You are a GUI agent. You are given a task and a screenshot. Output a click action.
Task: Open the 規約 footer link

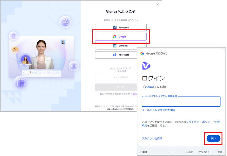pos(219,152)
